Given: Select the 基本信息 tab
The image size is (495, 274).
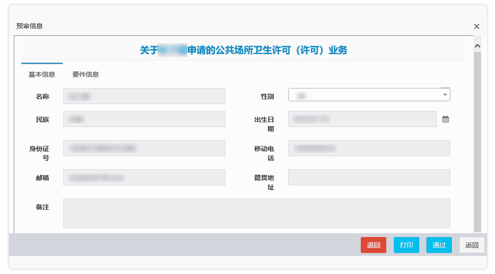Looking at the screenshot, I should 42,74.
